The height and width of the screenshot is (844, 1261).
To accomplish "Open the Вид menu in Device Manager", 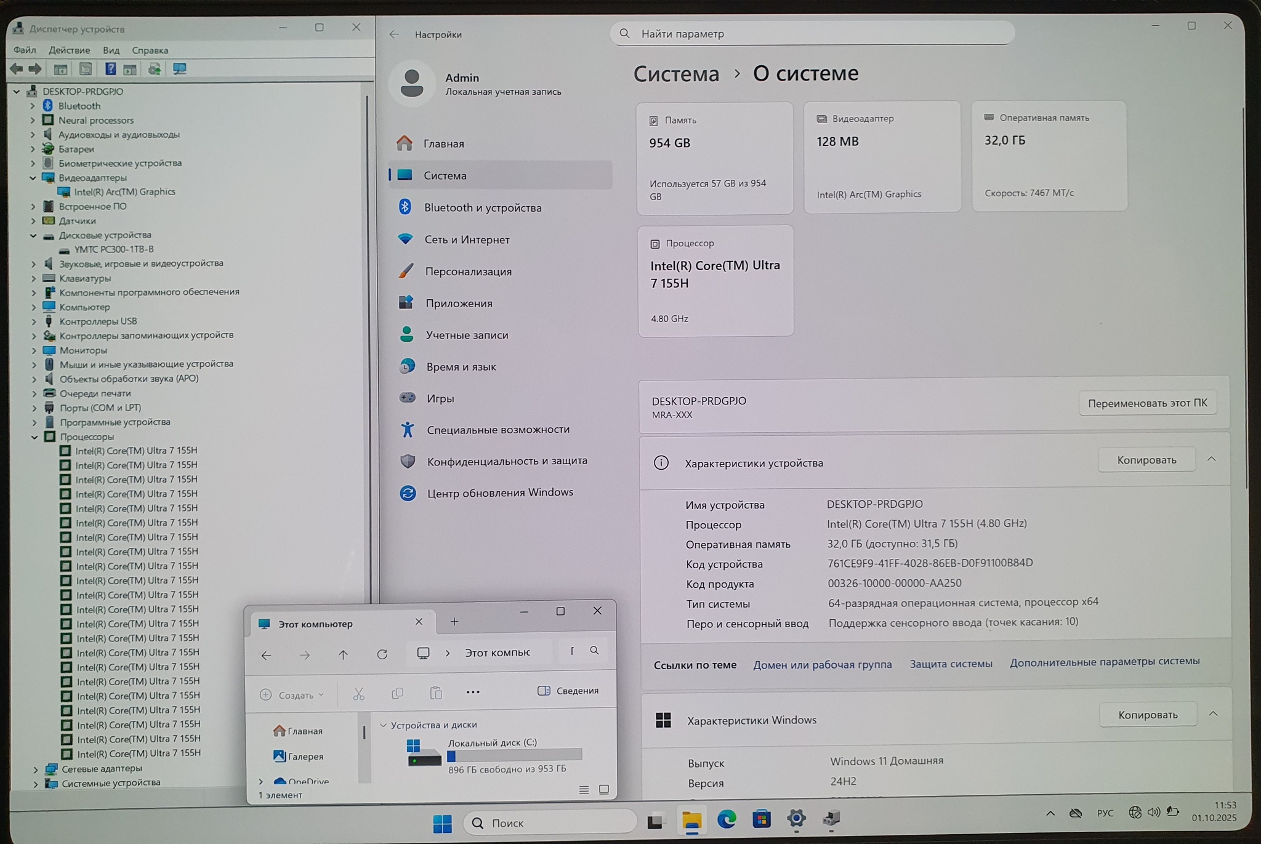I will (x=111, y=50).
